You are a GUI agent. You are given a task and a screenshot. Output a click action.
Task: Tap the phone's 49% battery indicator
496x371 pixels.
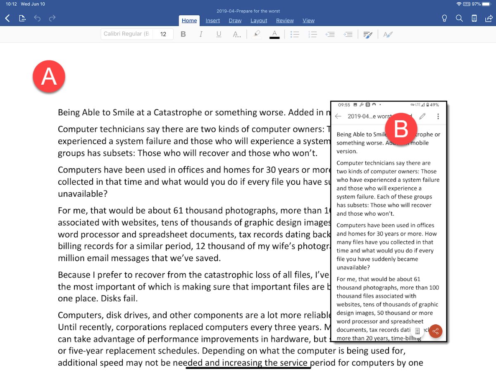433,105
